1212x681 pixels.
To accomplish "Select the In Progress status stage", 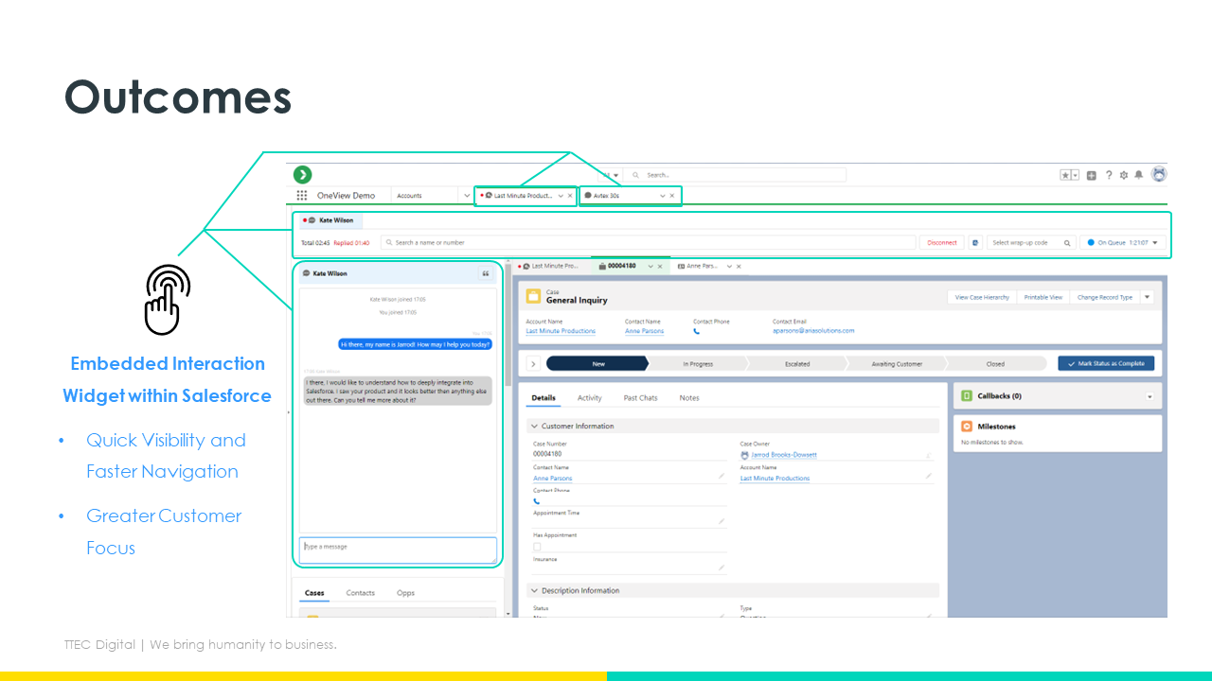I will [x=698, y=364].
